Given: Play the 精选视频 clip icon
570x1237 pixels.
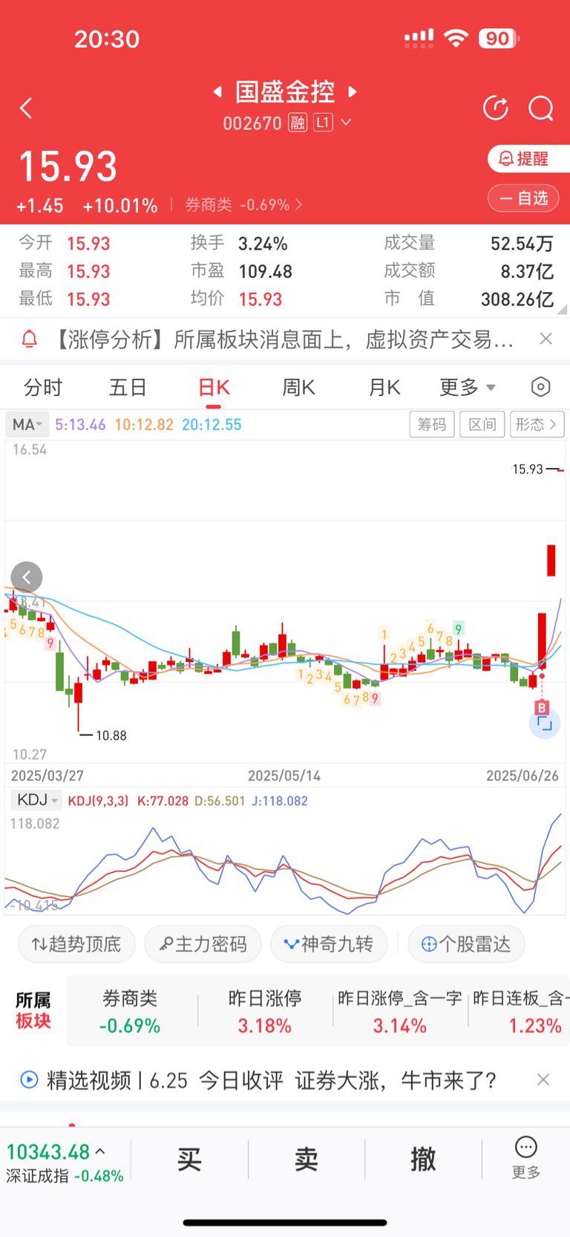Looking at the screenshot, I should [x=29, y=1079].
